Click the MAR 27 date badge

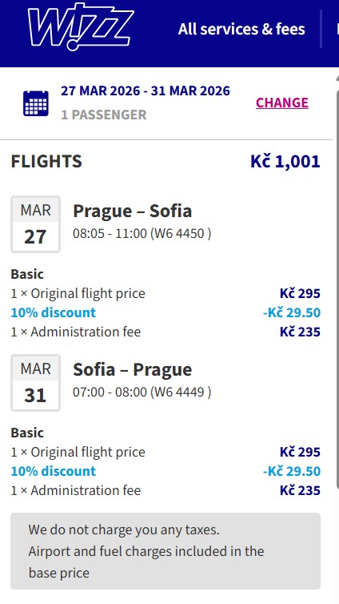[x=35, y=224]
